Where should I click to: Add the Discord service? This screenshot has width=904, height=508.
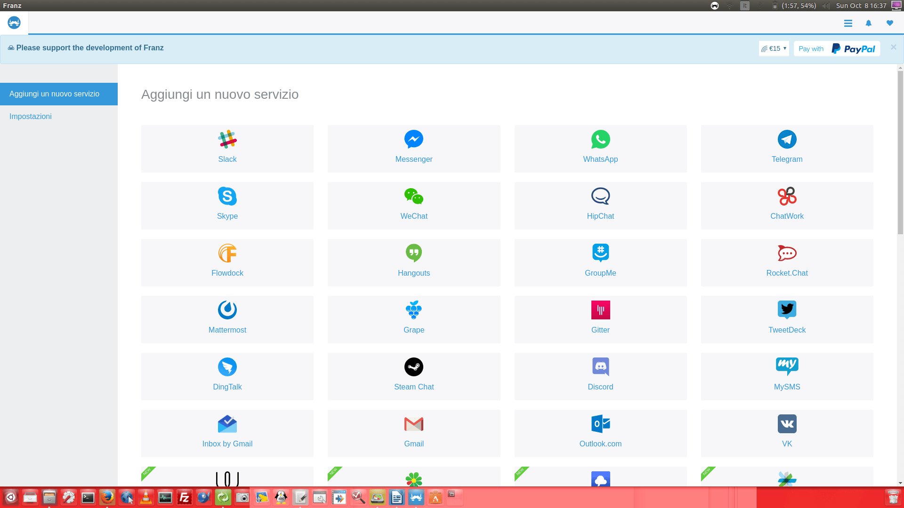(600, 376)
